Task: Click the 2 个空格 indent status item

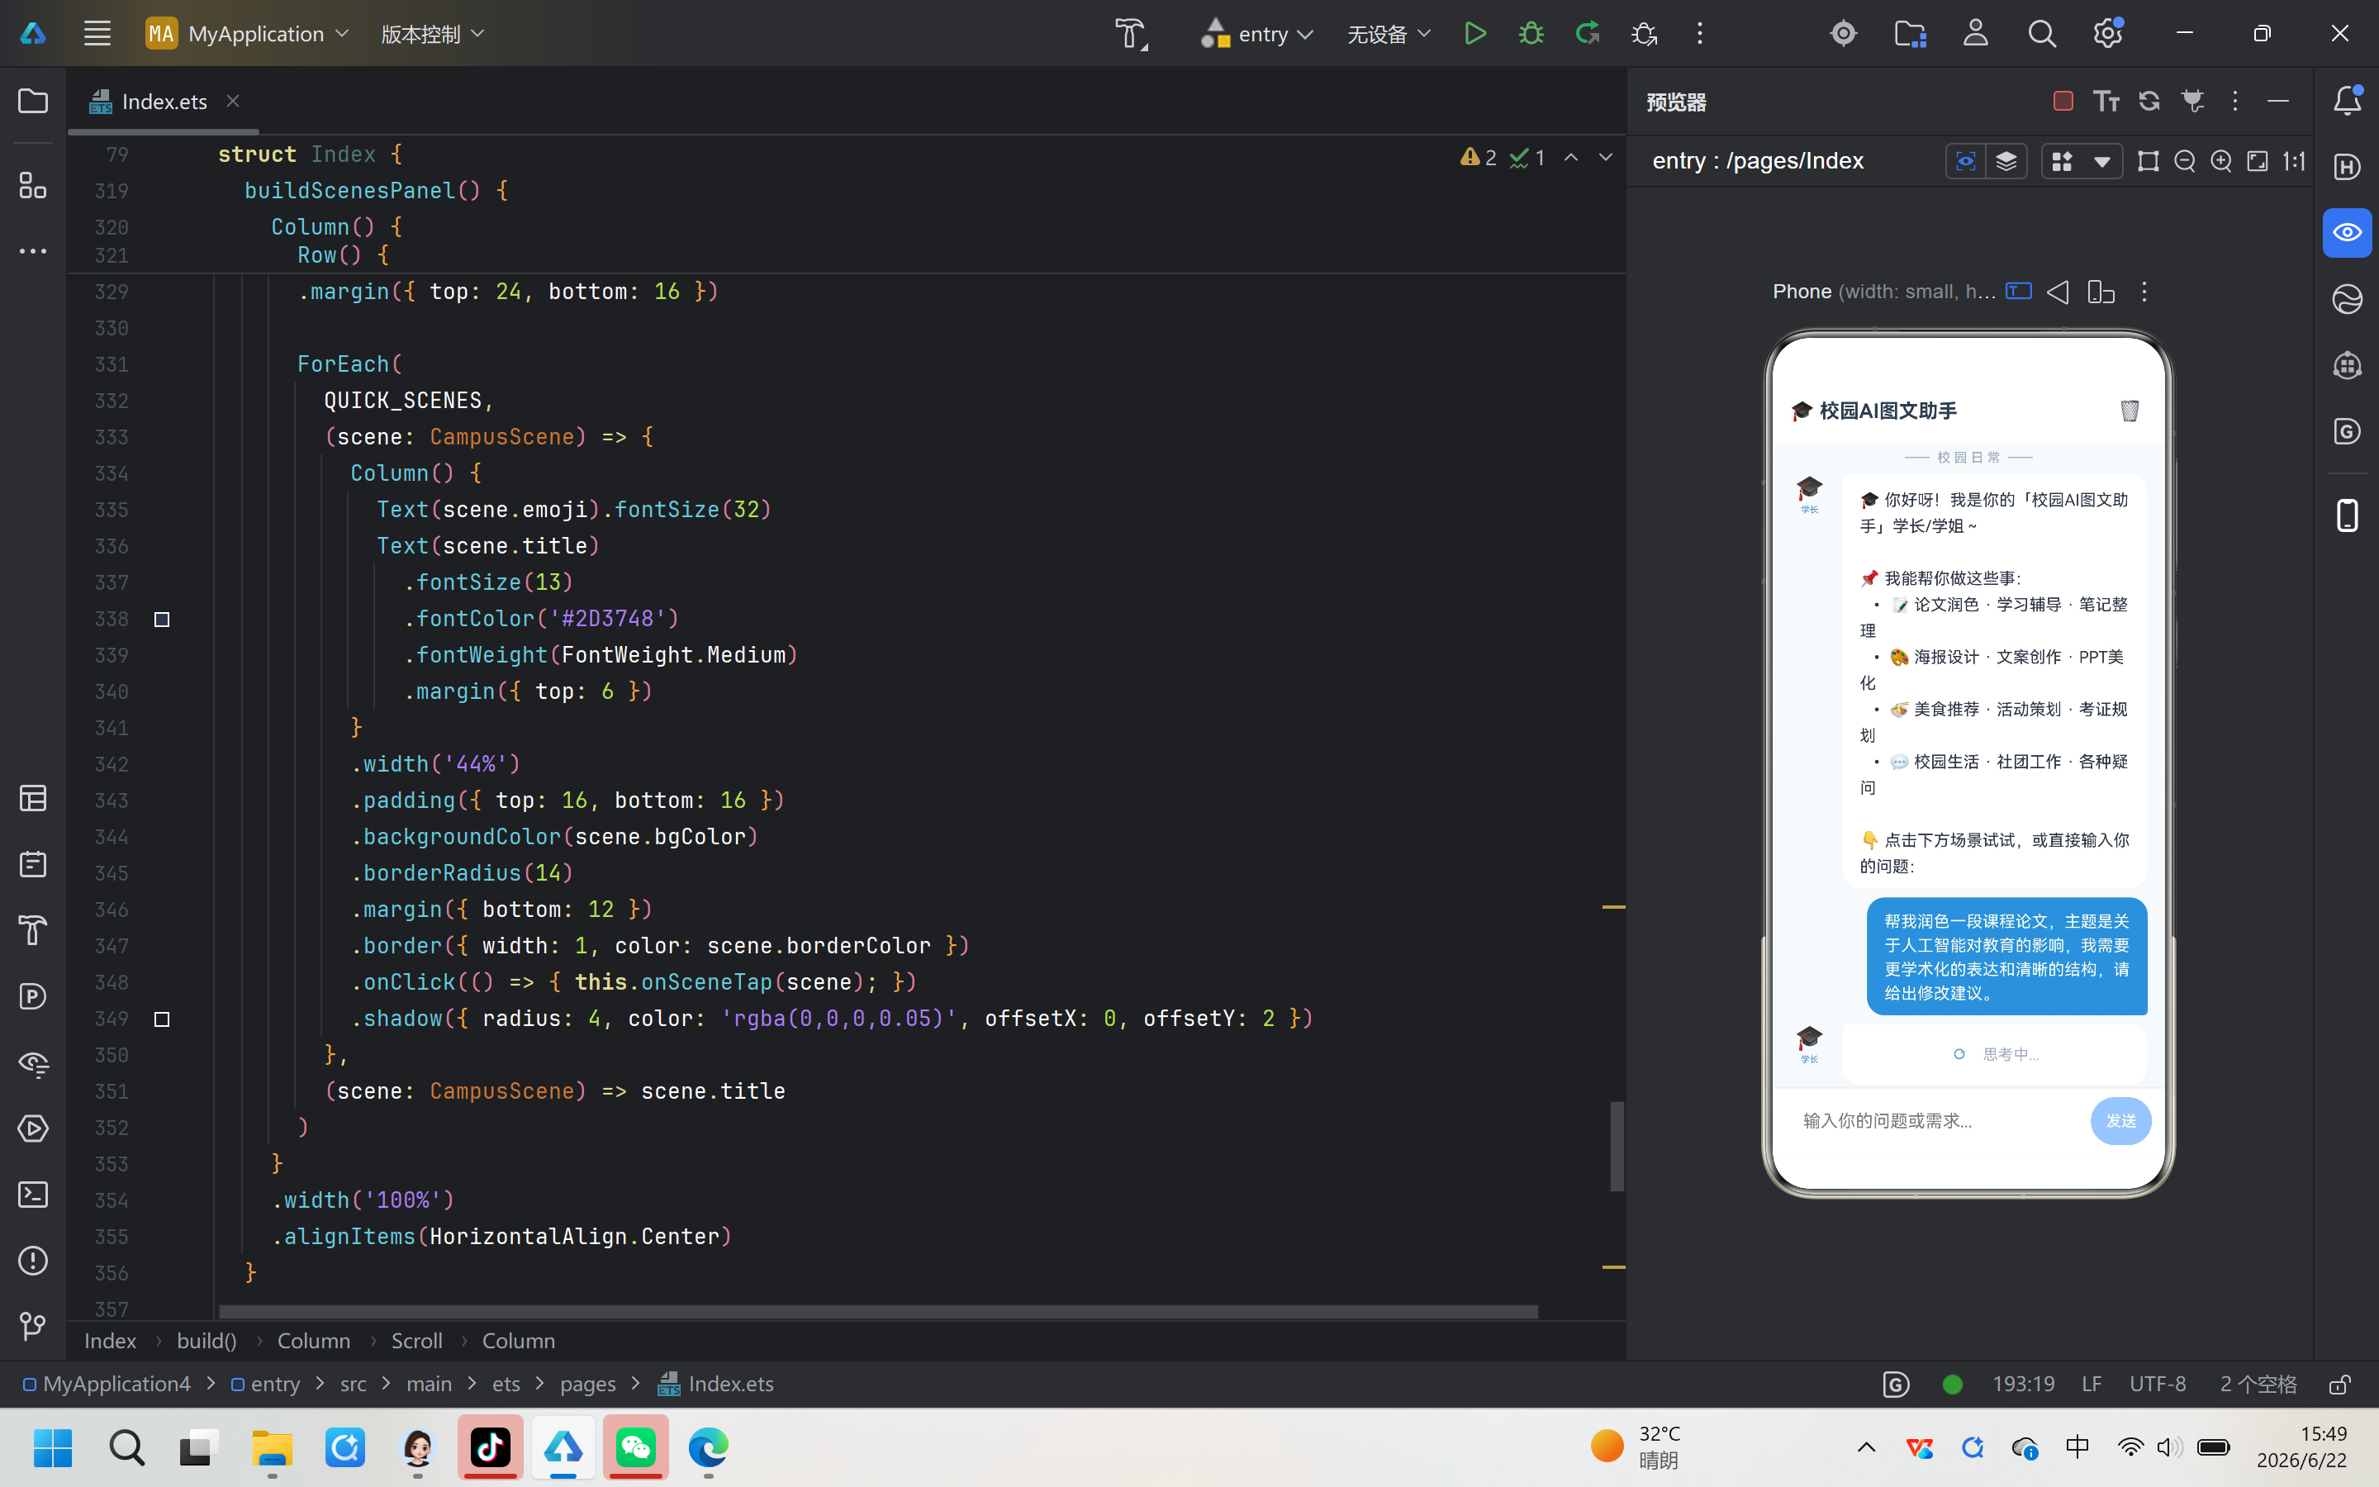Action: click(2258, 1384)
